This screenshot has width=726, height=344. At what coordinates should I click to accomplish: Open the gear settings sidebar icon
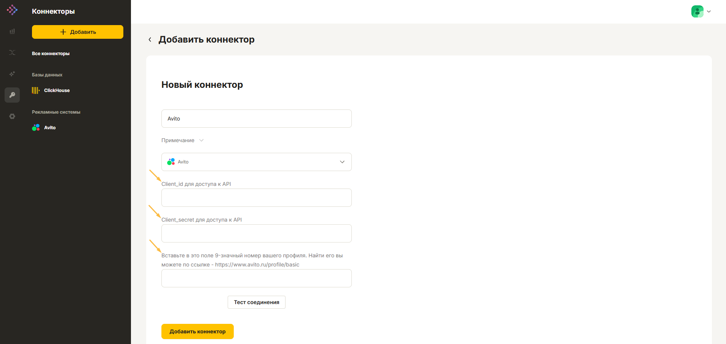[12, 116]
